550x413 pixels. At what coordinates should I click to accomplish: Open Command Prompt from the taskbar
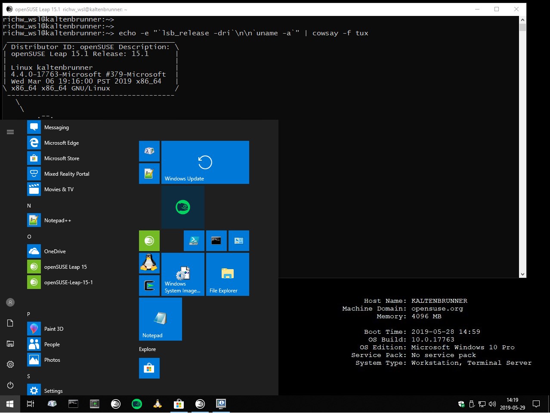pyautogui.click(x=73, y=404)
